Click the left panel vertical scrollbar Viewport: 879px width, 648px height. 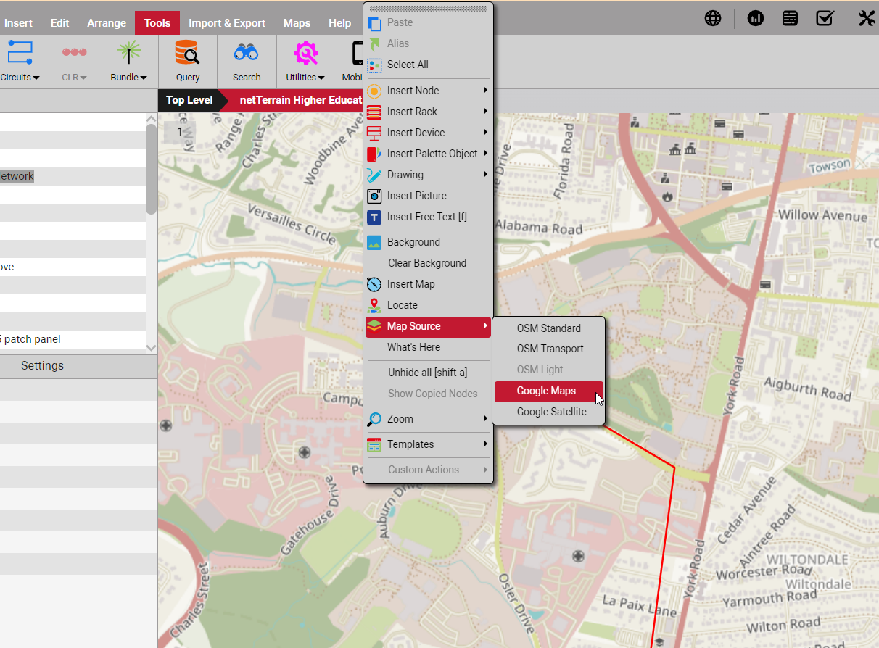tap(151, 170)
